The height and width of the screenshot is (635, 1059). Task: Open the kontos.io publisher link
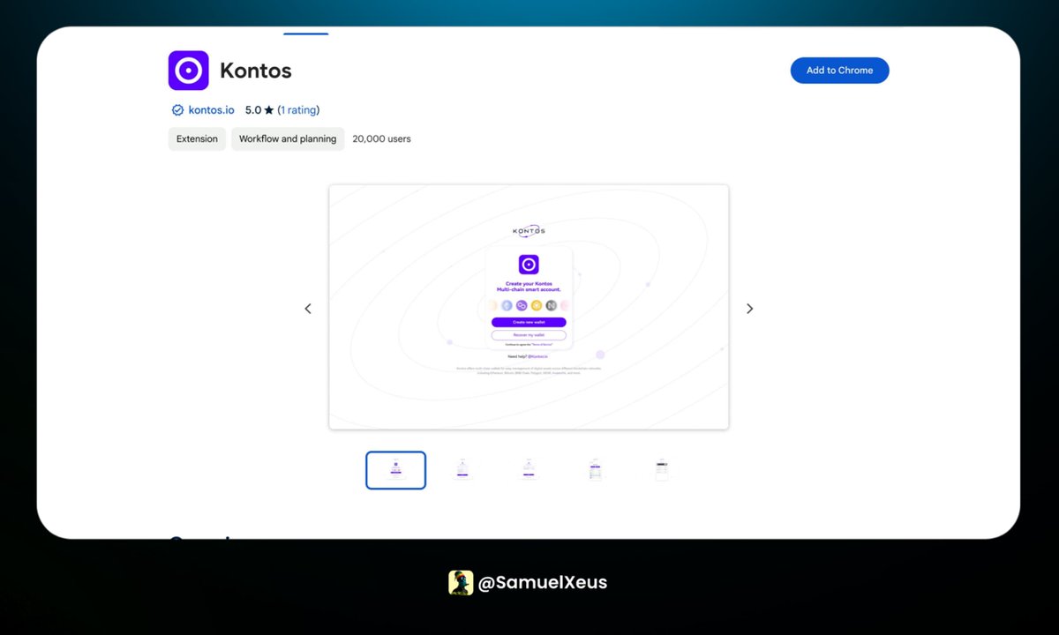point(212,110)
